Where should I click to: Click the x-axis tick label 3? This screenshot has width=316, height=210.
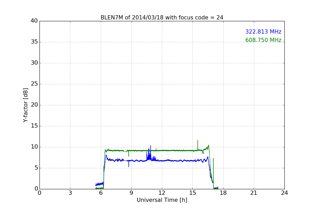(x=70, y=193)
